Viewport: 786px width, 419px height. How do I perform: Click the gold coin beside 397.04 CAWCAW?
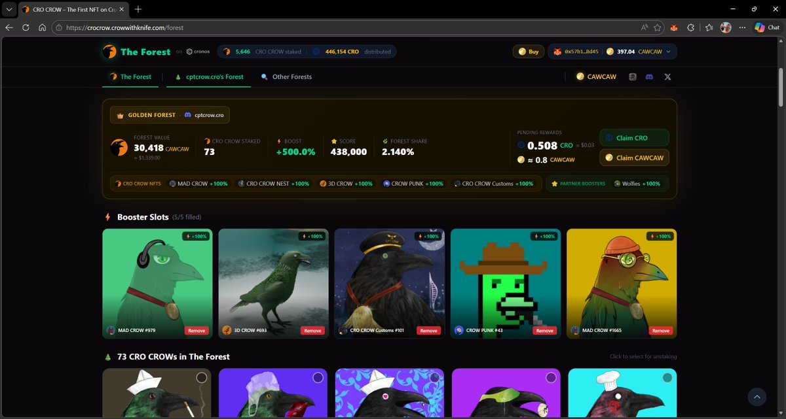[x=610, y=51]
